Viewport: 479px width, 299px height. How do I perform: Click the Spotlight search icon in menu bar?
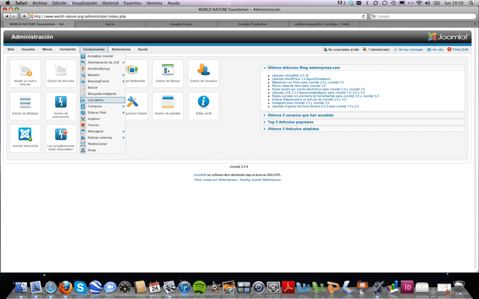tap(471, 3)
